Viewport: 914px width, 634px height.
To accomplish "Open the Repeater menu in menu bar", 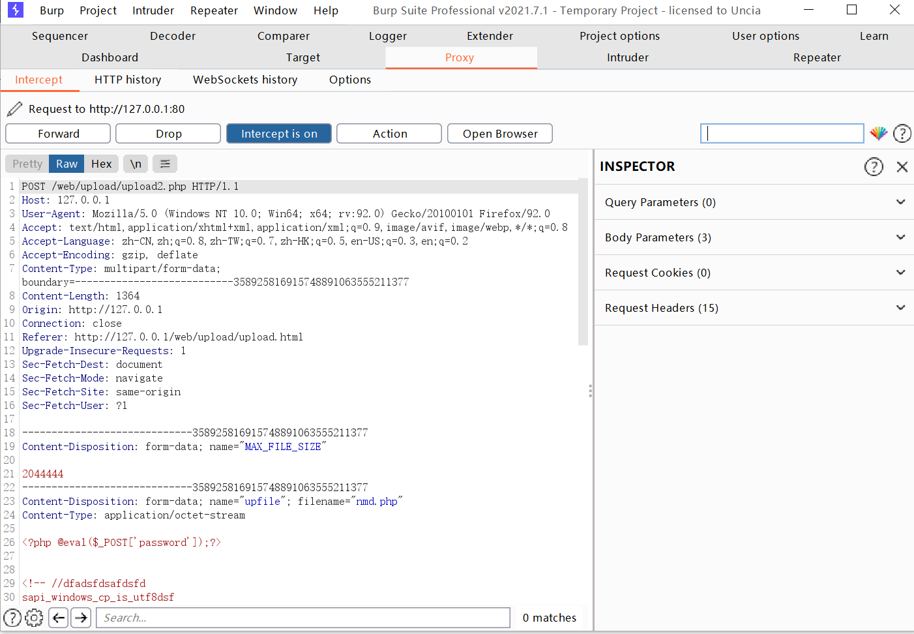I will 214,10.
